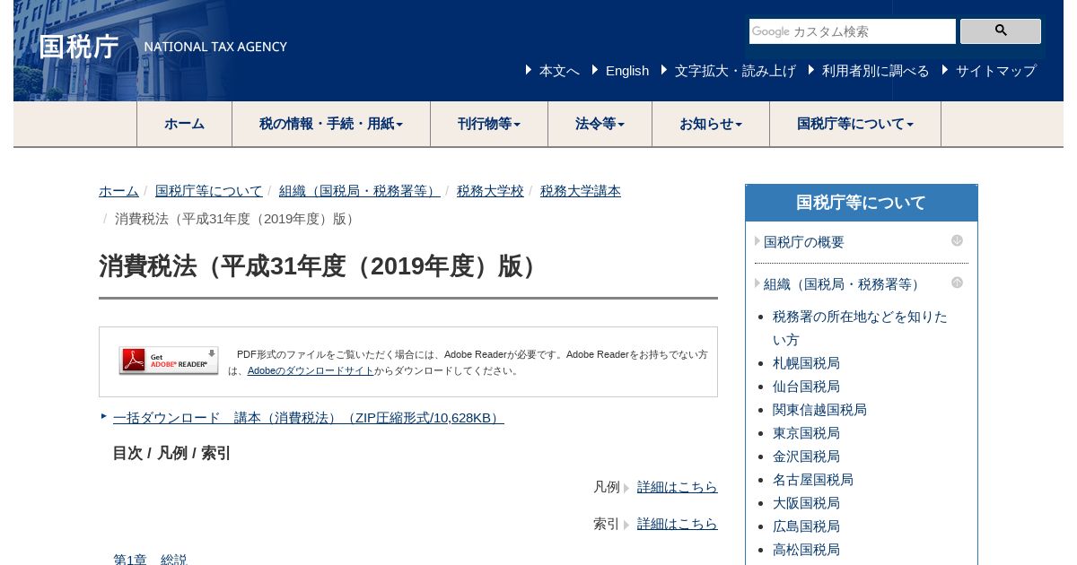The width and height of the screenshot is (1077, 565).
Task: Open the 税の情報・手続・用紙 dropdown menu
Action: coord(331,124)
